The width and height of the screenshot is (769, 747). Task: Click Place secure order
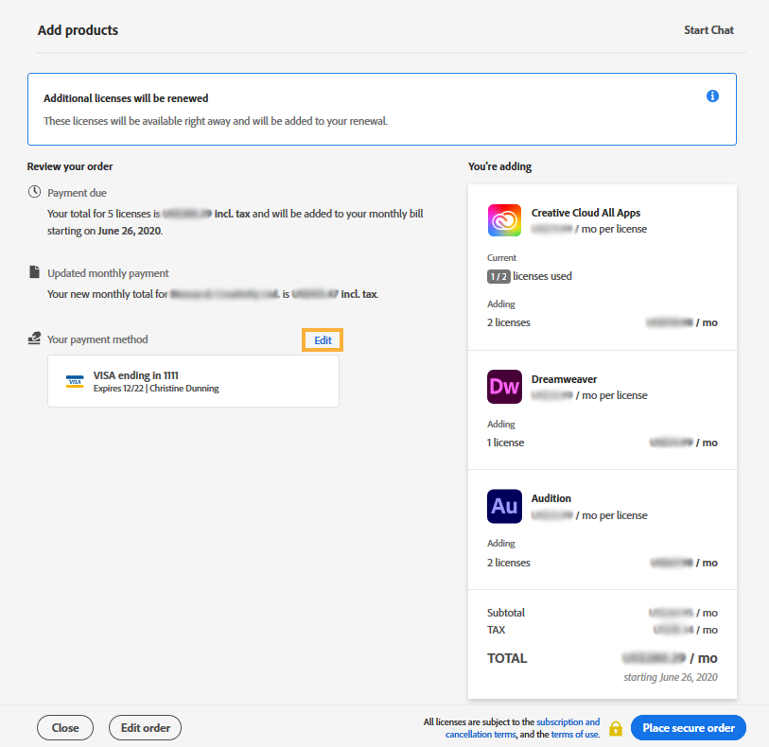688,727
